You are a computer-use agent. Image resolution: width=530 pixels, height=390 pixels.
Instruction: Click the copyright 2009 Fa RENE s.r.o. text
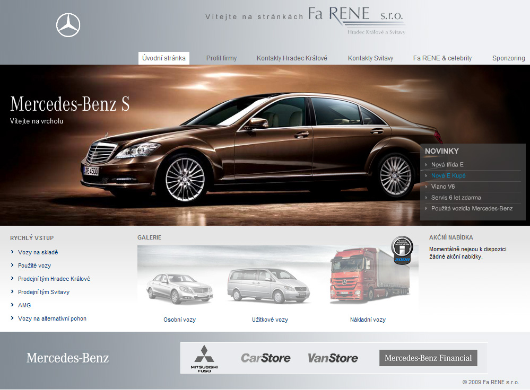coord(490,382)
